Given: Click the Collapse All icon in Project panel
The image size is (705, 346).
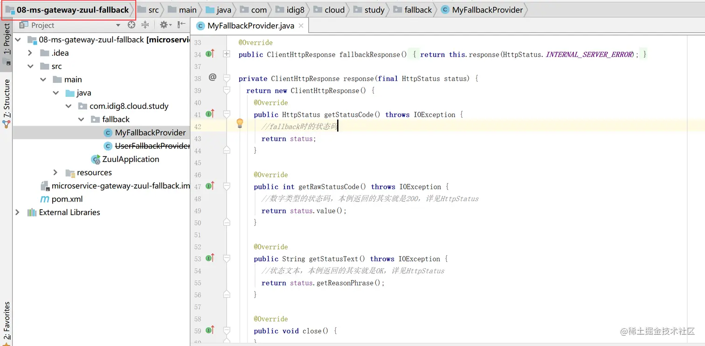Looking at the screenshot, I should [x=145, y=25].
